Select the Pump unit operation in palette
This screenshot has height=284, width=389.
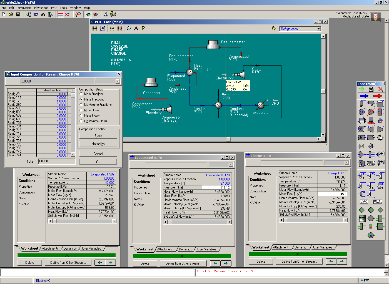(x=361, y=129)
